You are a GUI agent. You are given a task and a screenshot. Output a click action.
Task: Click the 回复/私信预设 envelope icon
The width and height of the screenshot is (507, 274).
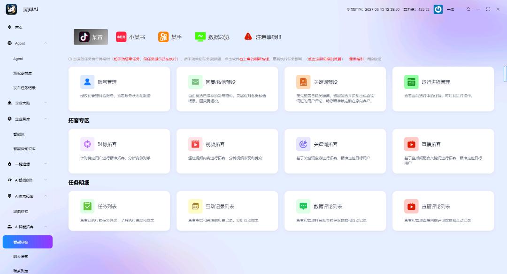click(x=195, y=82)
